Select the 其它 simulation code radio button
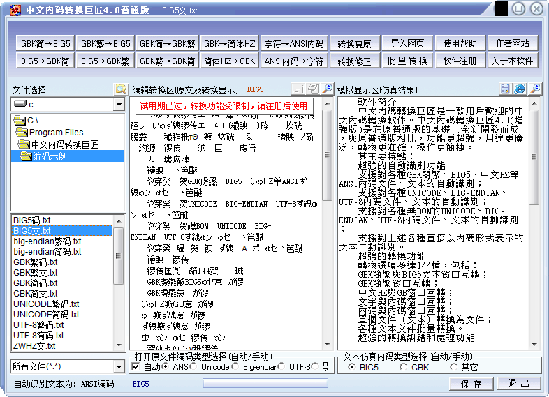The height and width of the screenshot is (397, 549). 454,367
